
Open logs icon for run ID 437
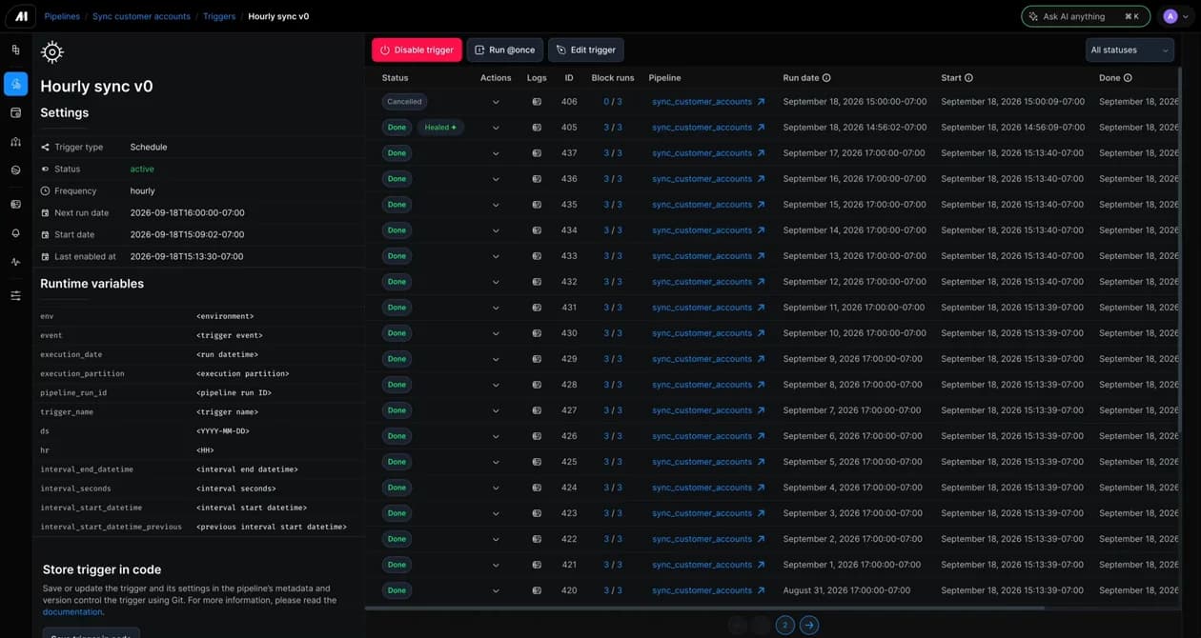[537, 153]
